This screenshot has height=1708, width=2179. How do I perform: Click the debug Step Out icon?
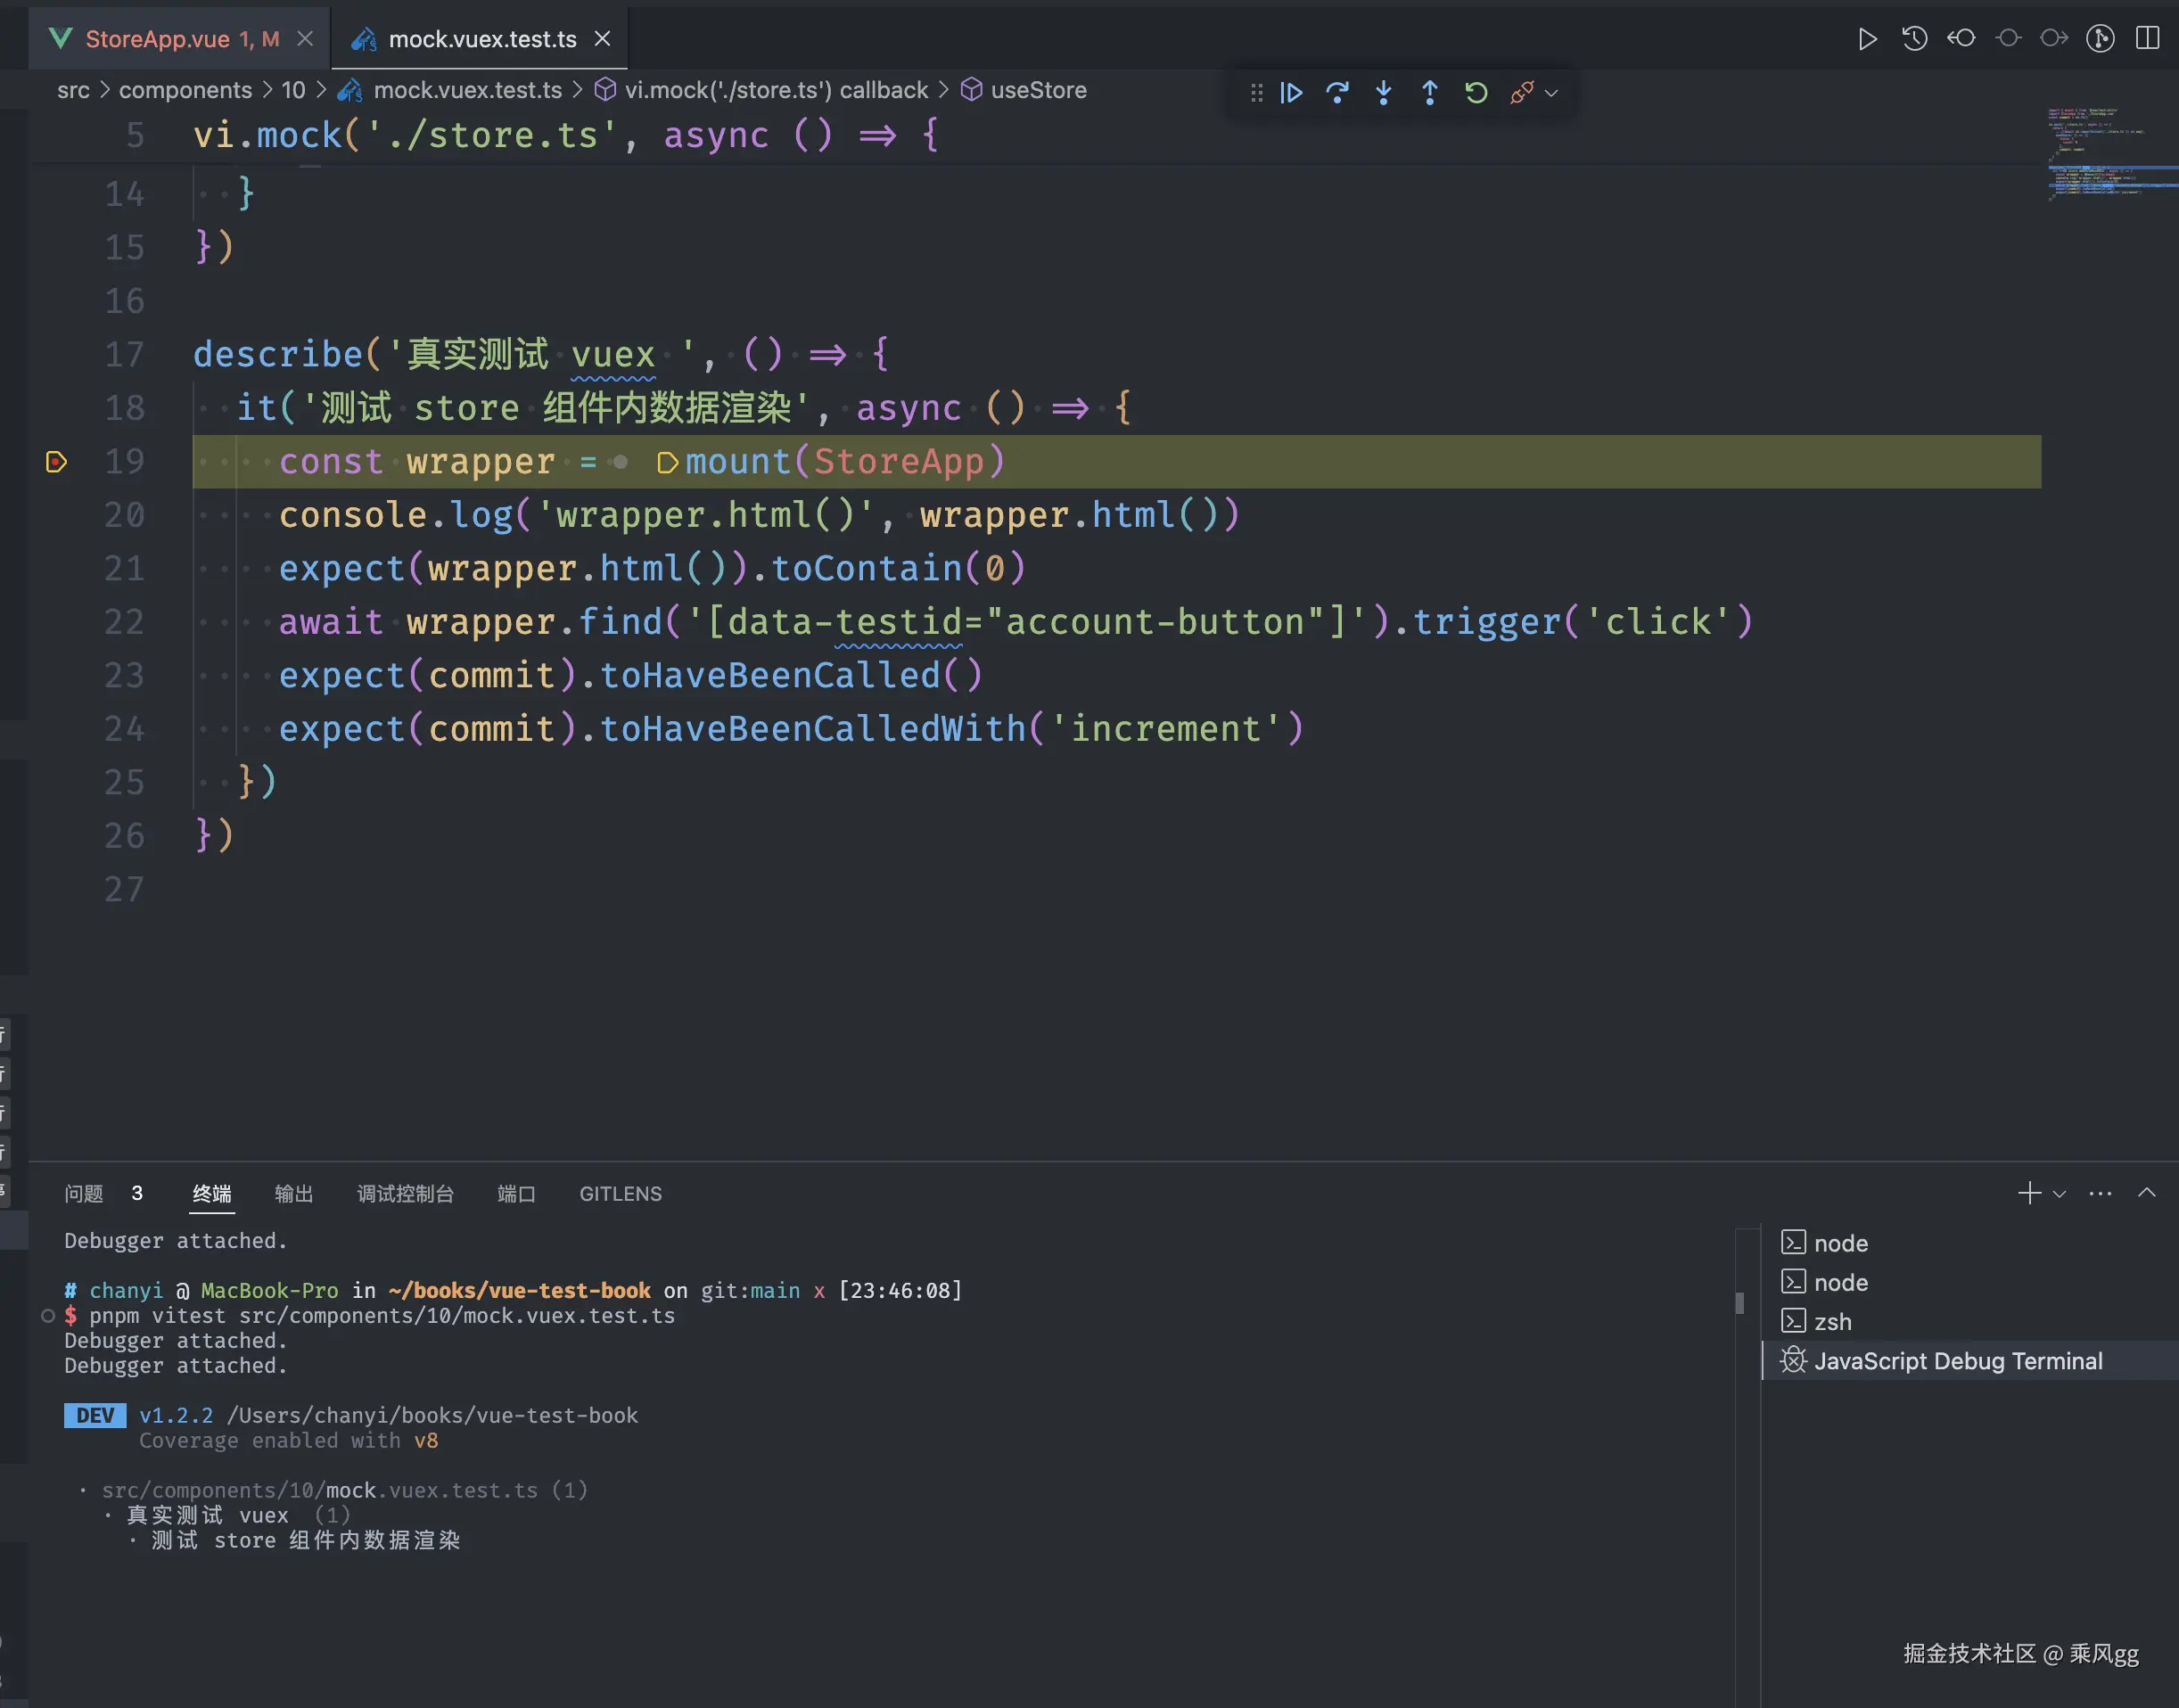(1430, 93)
